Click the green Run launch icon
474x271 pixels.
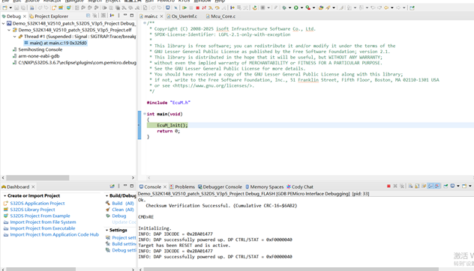pyautogui.click(x=296, y=7)
